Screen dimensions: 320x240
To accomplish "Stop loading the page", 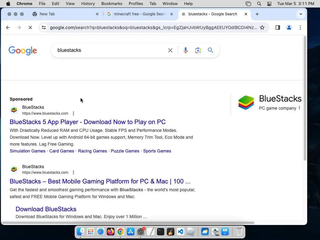I will click(30, 27).
